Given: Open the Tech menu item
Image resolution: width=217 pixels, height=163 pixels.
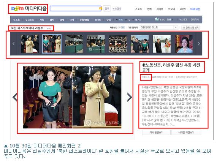Looking at the screenshot, I should [98, 20].
